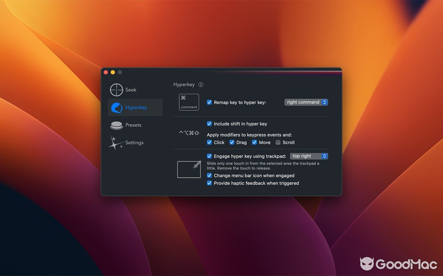Click the modifier keys symbols icon
The width and height of the screenshot is (443, 276).
(189, 132)
